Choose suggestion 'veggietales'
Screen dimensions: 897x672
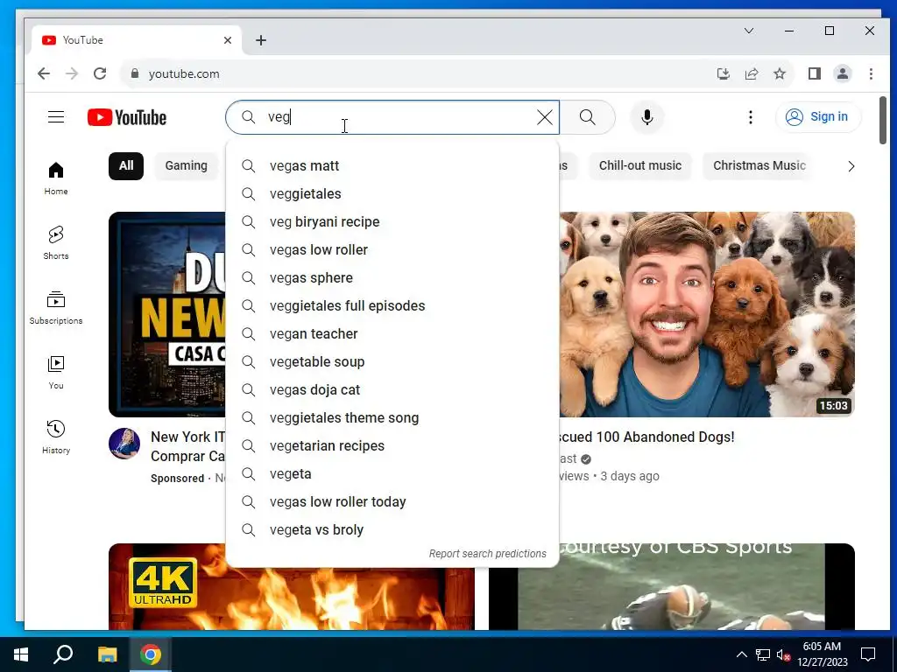pyautogui.click(x=392, y=193)
